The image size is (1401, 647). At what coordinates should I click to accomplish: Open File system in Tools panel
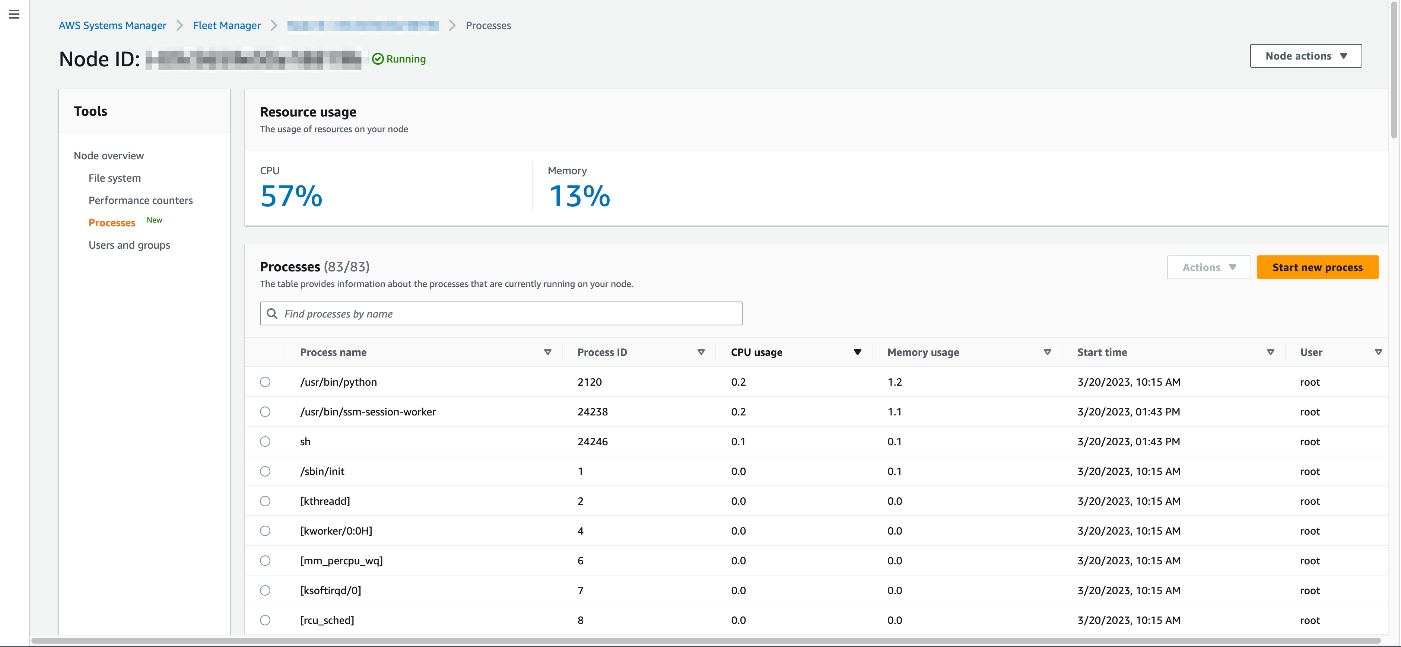coord(114,178)
